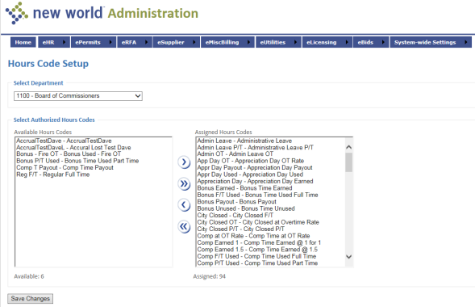Expand the System-wide Settings menu
475x307 pixels.
pyautogui.click(x=431, y=42)
